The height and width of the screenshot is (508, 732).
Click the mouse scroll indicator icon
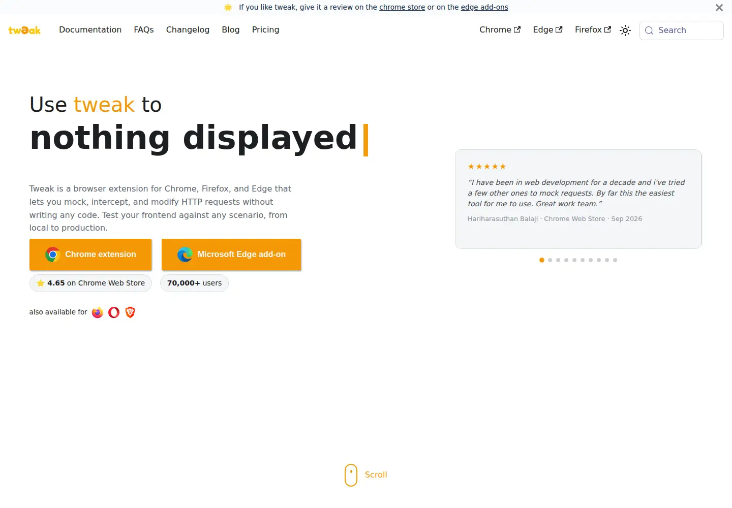[x=351, y=475]
